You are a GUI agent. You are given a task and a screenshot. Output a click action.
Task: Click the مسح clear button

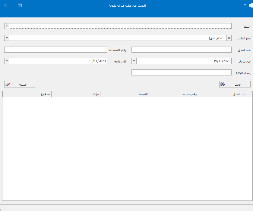point(20,84)
